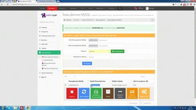The height and width of the screenshot is (110, 196).
Task: Open the brown Бекап backup tile
Action: (108, 94)
